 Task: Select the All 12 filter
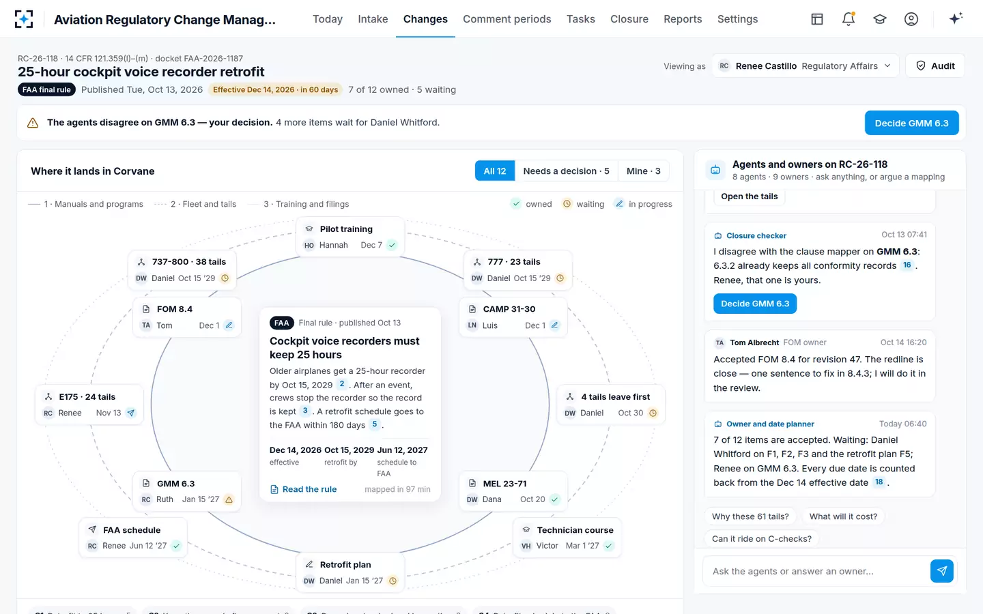click(x=495, y=171)
